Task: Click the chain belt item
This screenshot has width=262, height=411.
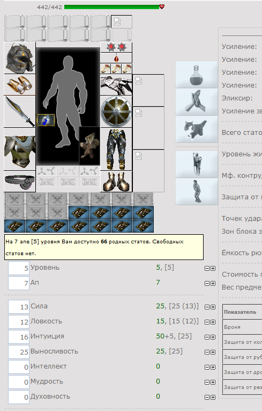Action: (x=20, y=182)
